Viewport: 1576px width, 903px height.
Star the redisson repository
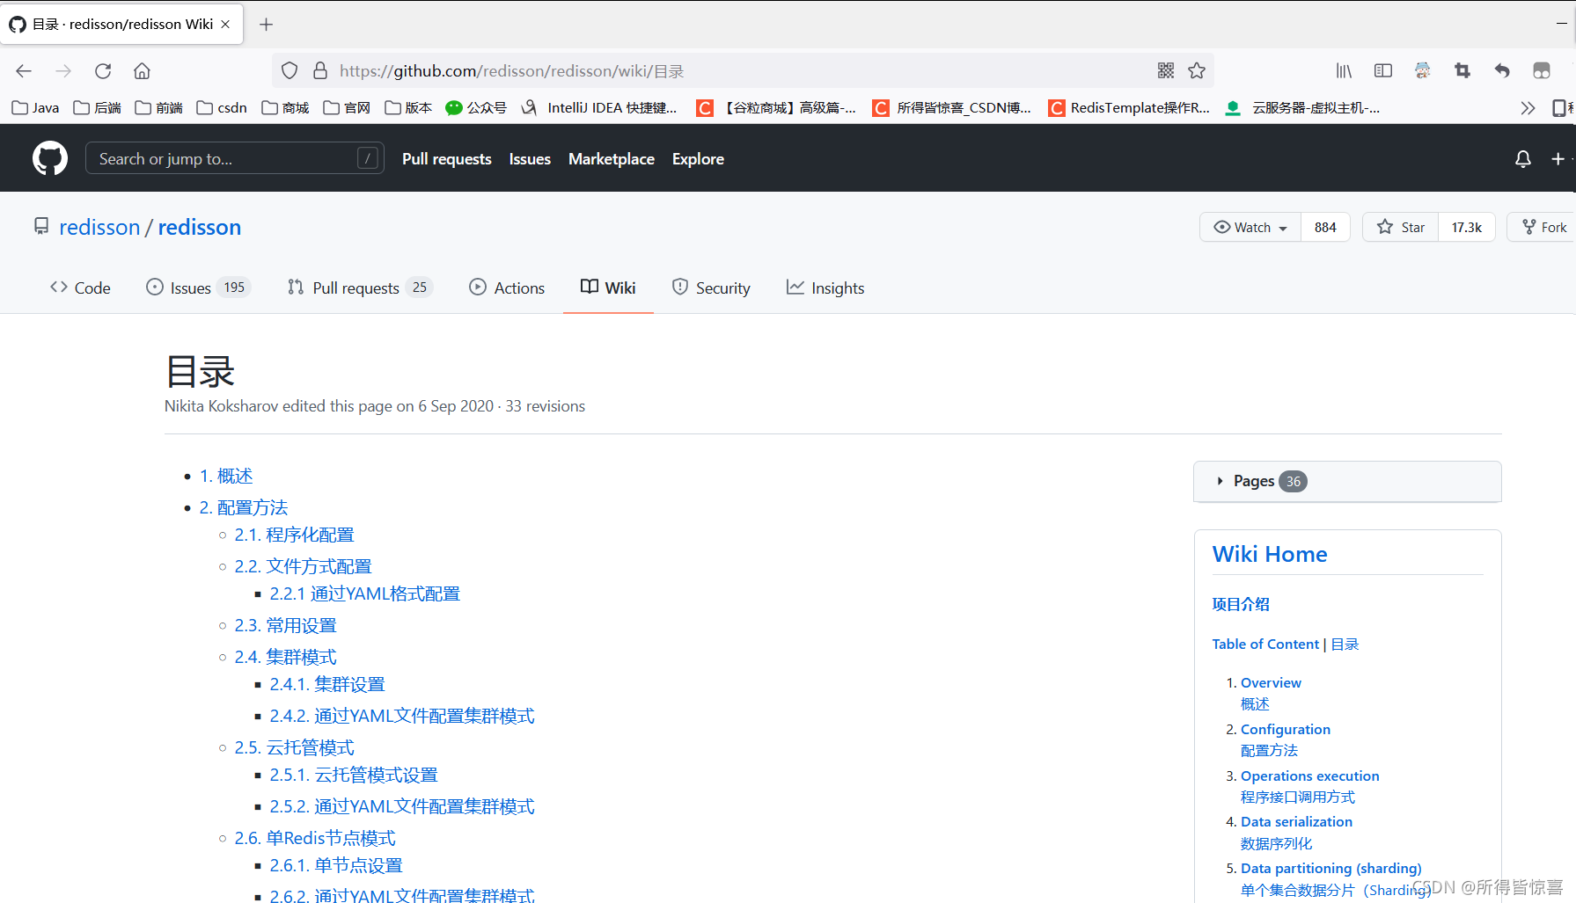coord(1401,227)
